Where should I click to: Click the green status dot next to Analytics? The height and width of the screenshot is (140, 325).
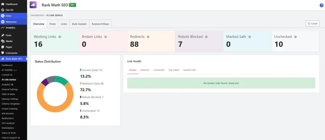(x=12, y=85)
